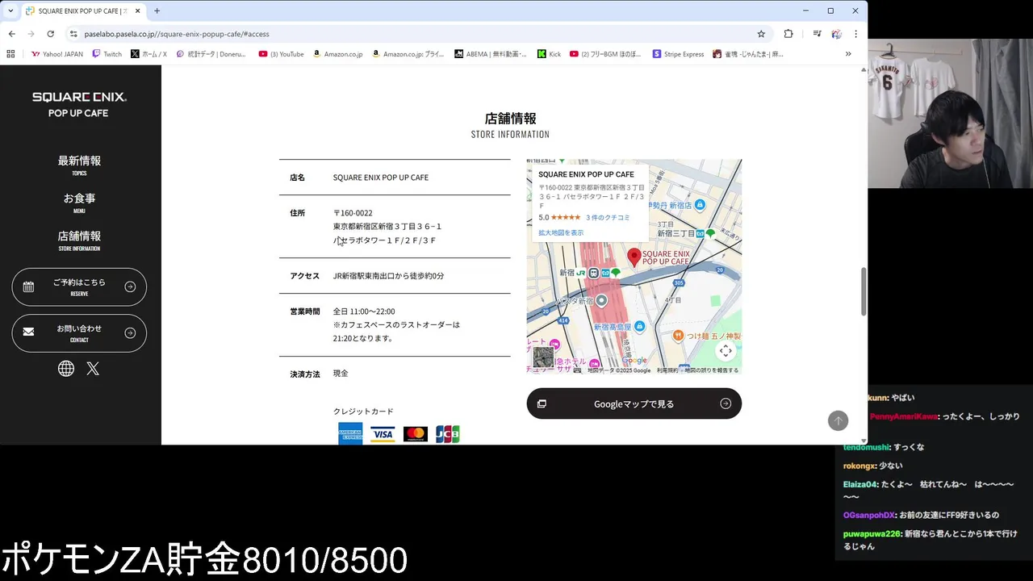
Task: Open the apps grid in bookmarks bar
Action: [10, 54]
